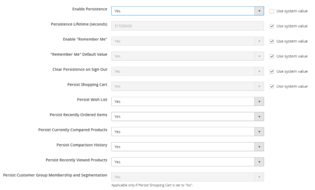Click the Clear Persistence on Sign Out label

tap(80, 70)
